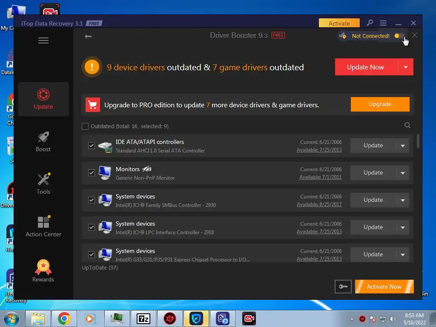Open the hamburger menu in Driver Booster sidebar
This screenshot has width=436, height=327.
43,40
